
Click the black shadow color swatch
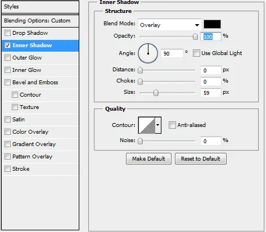point(212,24)
